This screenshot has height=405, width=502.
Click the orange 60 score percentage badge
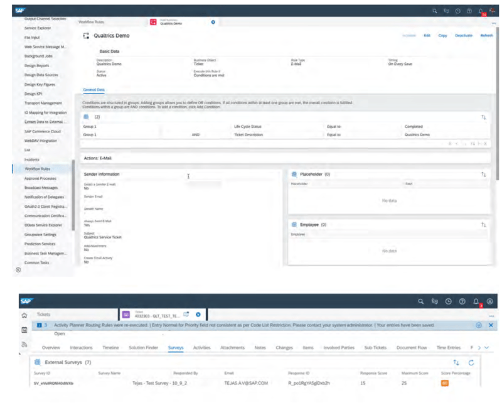point(445,383)
